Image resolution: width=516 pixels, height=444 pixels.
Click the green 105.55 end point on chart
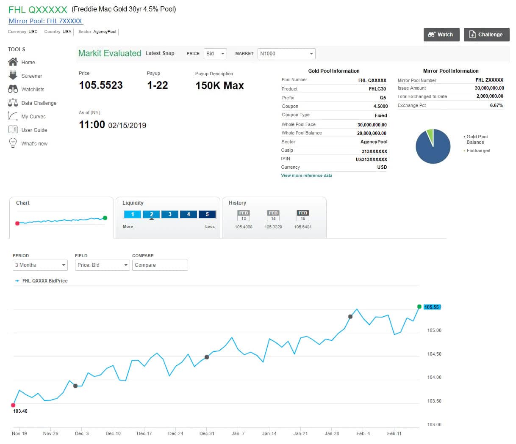coord(419,307)
